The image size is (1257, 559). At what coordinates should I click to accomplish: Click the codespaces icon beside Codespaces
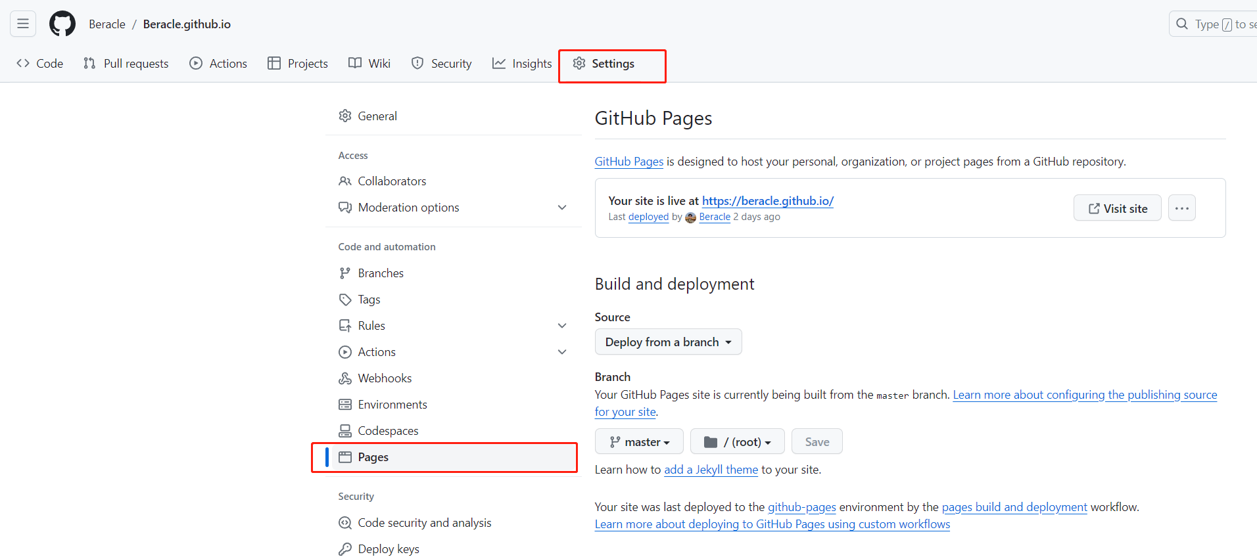tap(345, 431)
